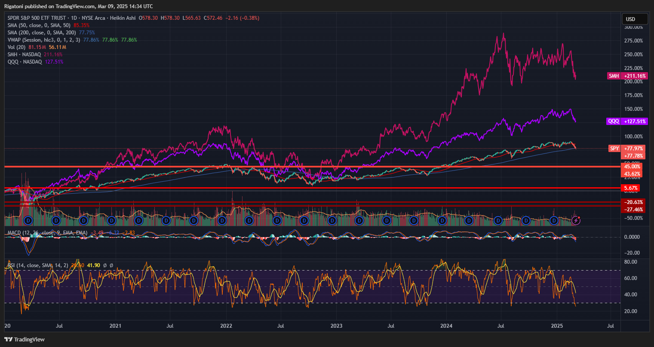The width and height of the screenshot is (654, 347).
Task: Click the 100.00% price axis label
Action: click(x=633, y=137)
